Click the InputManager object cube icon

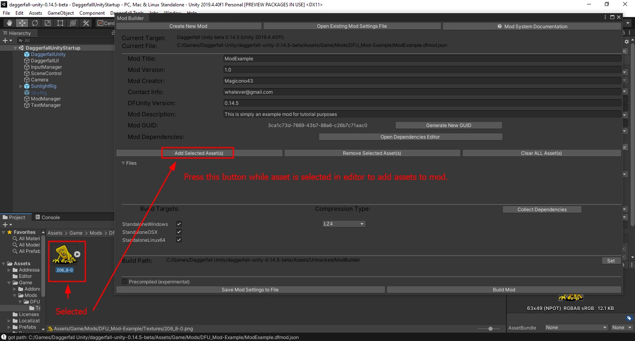[x=27, y=67]
